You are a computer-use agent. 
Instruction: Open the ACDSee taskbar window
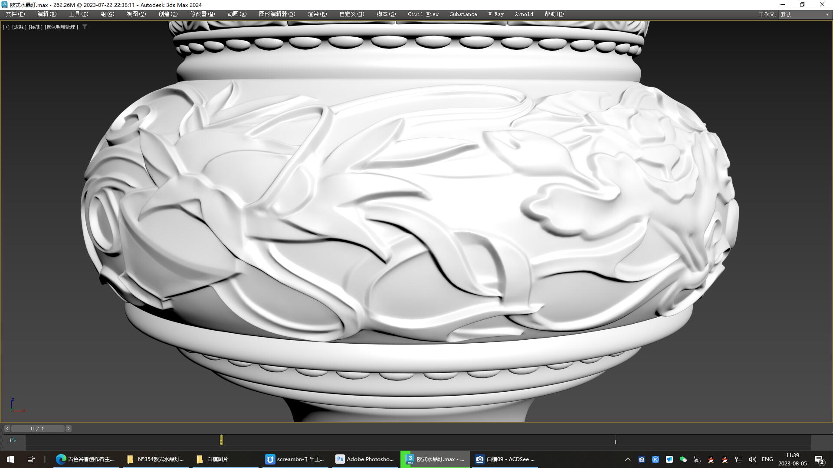[x=505, y=459]
